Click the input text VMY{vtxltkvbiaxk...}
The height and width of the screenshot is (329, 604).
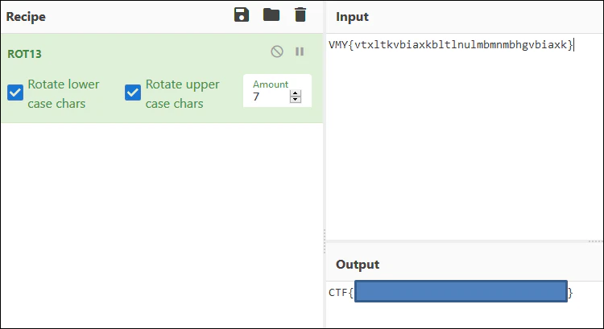coord(451,44)
